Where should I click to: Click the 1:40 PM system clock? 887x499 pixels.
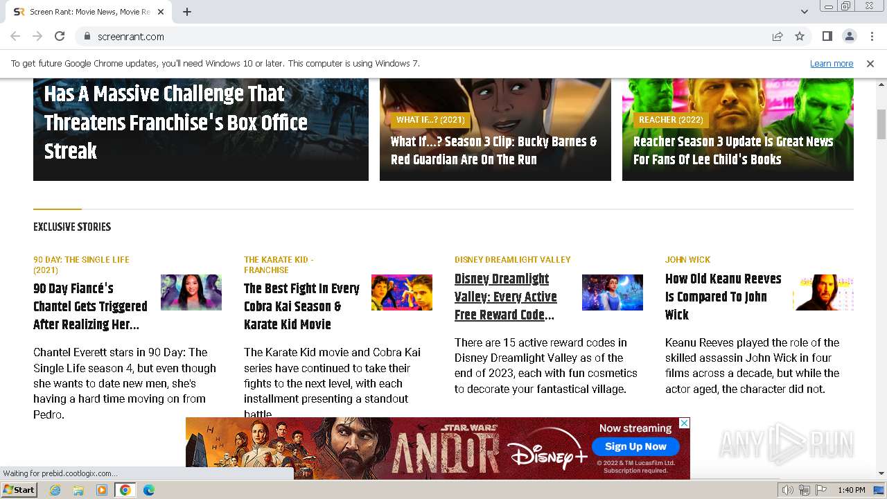coord(852,490)
